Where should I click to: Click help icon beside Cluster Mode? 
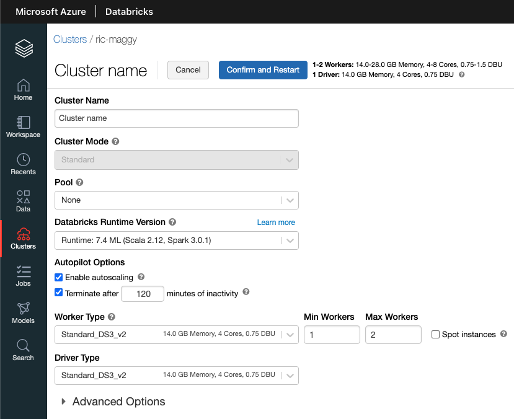point(115,141)
